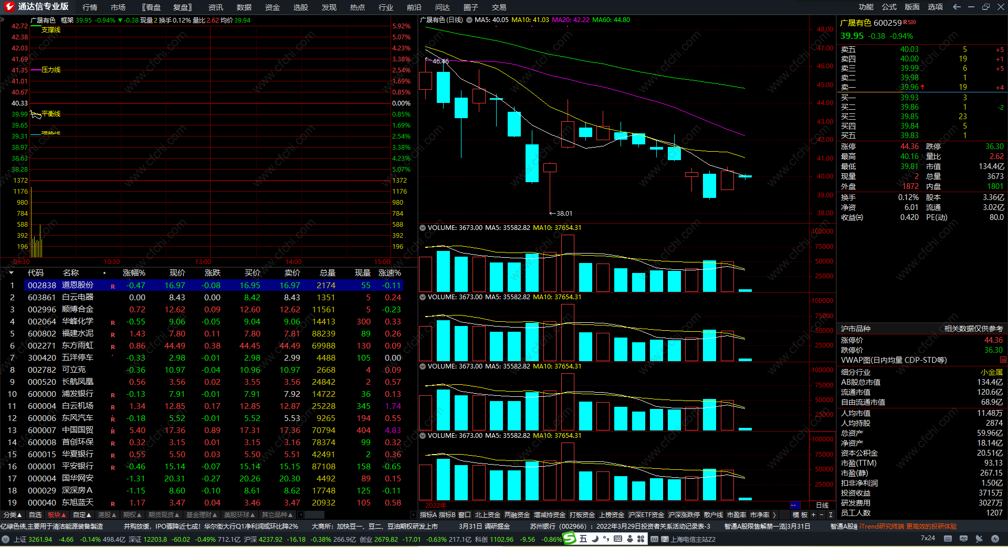Viewport: 1008px width, 547px height.
Task: Toggle the second VOLUME indicator circle
Action: click(422, 297)
